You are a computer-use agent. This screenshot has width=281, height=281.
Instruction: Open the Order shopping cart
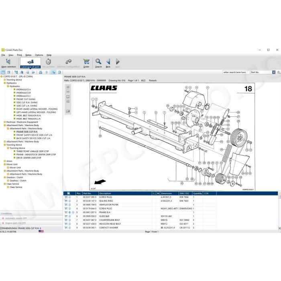pyautogui.click(x=86, y=63)
